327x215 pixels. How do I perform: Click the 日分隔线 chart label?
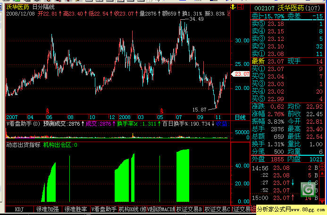coord(43,7)
